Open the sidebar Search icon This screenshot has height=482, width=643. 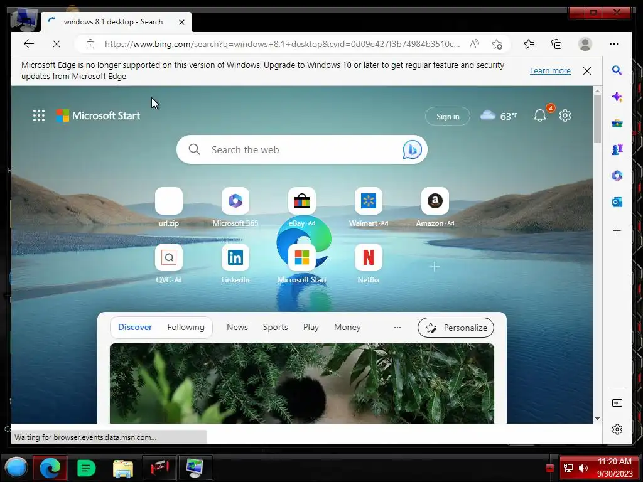pos(617,70)
